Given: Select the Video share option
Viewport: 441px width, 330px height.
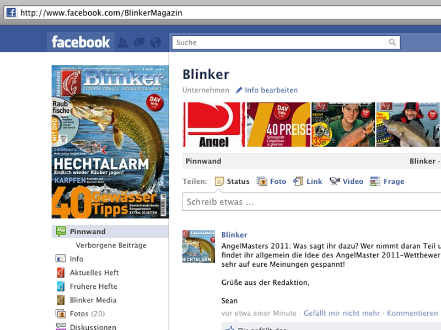Looking at the screenshot, I should pyautogui.click(x=346, y=182).
